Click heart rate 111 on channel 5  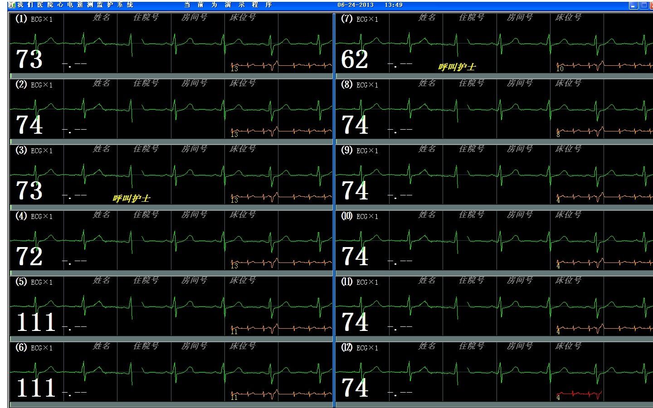[36, 322]
